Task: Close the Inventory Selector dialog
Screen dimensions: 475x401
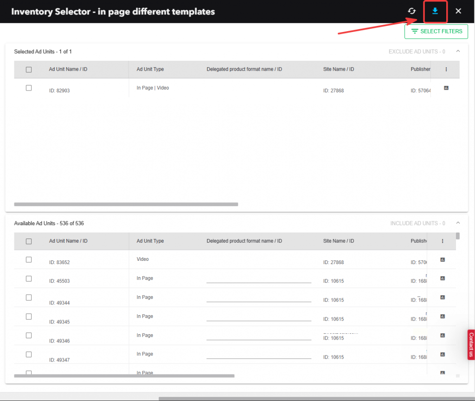Action: pos(458,11)
